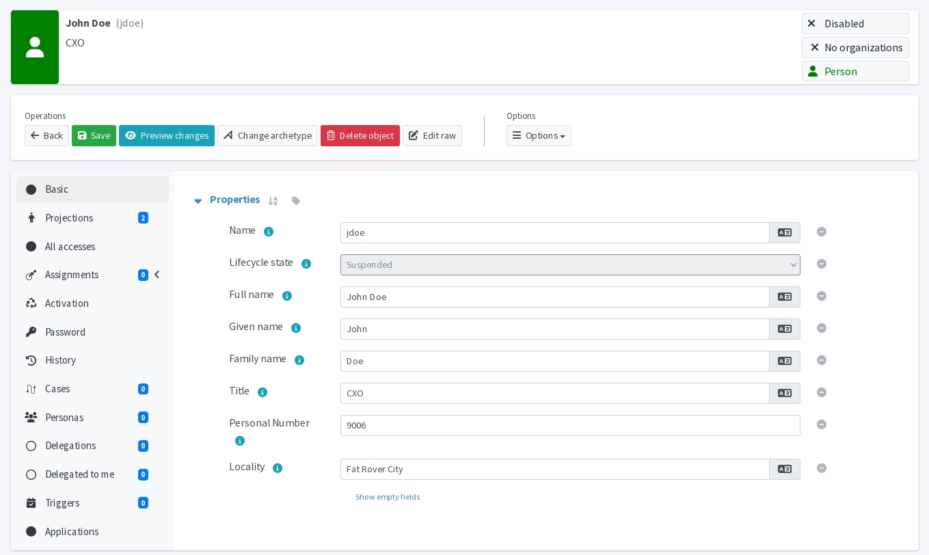Click Preview changes

click(166, 135)
